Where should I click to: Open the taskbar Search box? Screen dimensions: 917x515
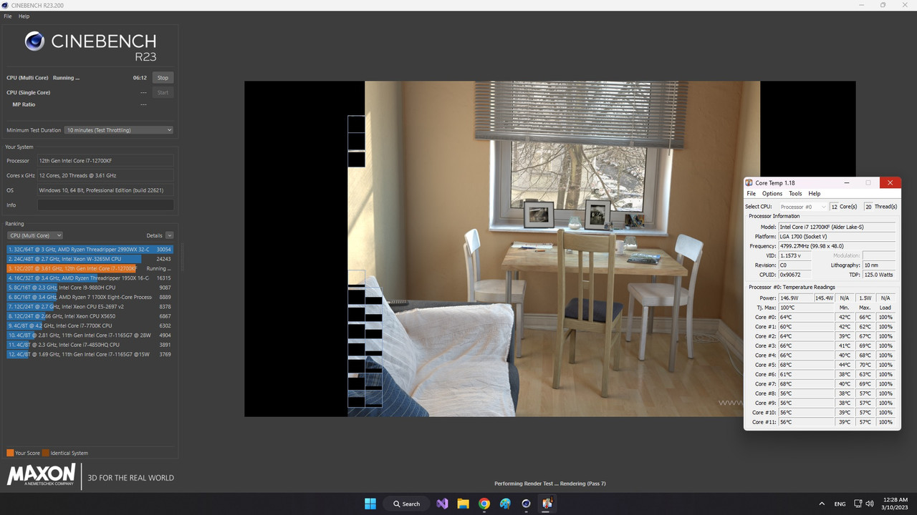coord(406,504)
